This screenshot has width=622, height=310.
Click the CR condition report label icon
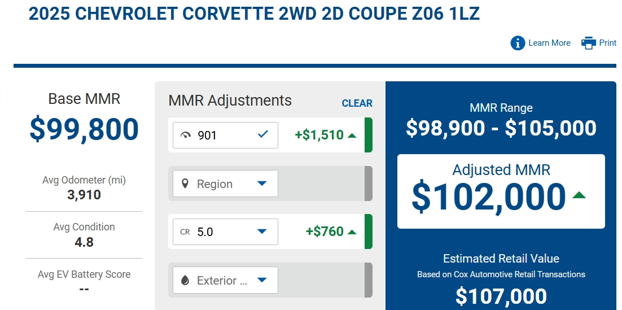coord(185,232)
